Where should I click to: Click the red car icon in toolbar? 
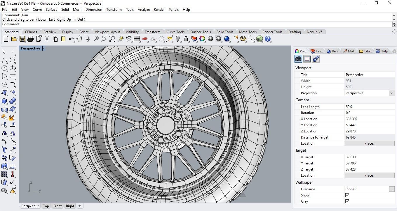(x=145, y=39)
